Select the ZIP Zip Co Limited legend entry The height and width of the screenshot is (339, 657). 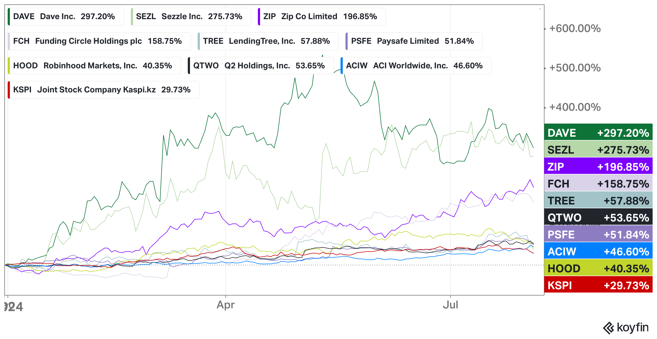(322, 17)
